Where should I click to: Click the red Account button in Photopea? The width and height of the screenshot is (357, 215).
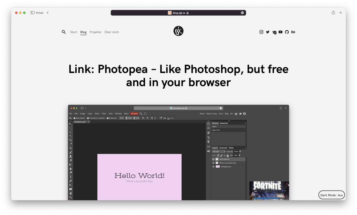coord(134,113)
